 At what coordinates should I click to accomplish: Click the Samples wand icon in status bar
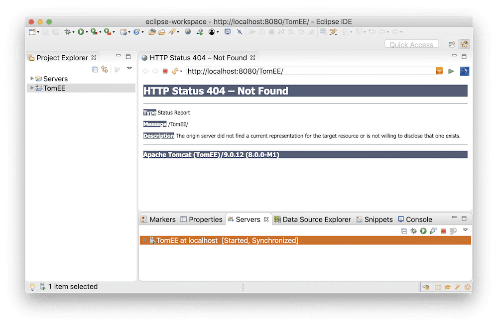pyautogui.click(x=458, y=287)
